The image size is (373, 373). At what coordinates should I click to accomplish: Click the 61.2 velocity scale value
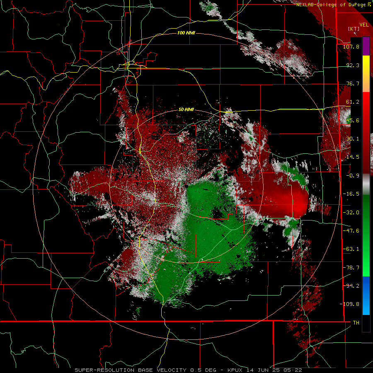pyautogui.click(x=353, y=102)
